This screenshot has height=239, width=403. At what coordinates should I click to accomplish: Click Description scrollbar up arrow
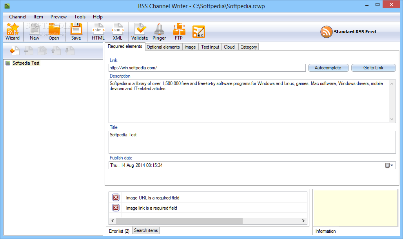(x=392, y=84)
